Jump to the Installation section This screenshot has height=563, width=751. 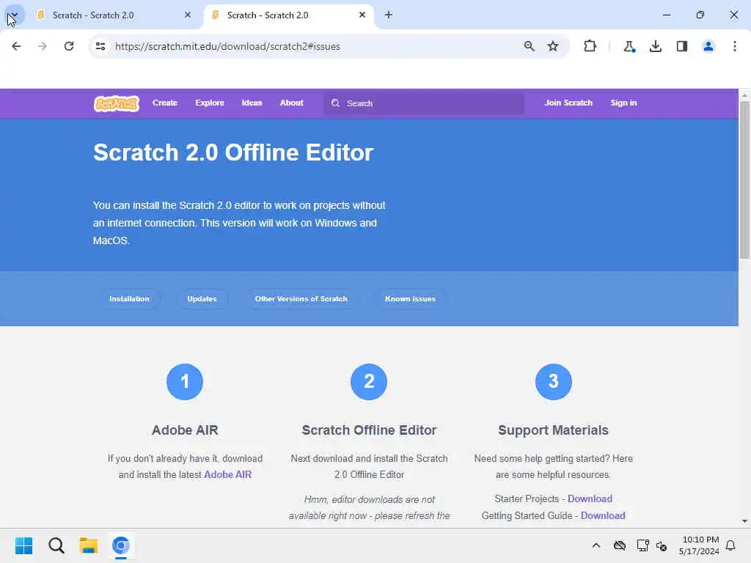(129, 299)
